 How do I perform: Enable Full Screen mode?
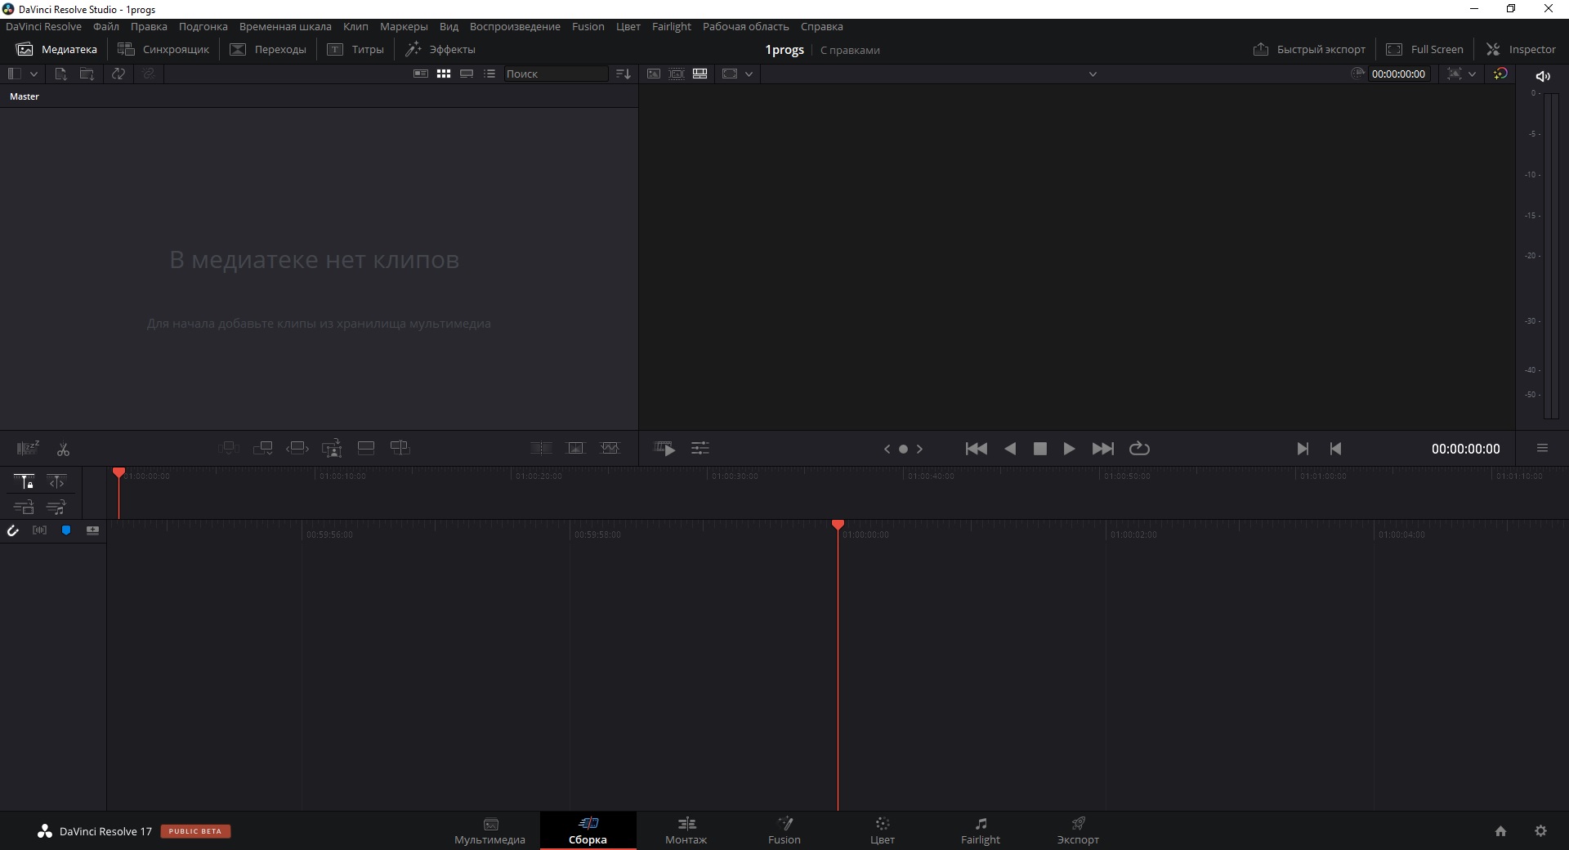[x=1424, y=49]
